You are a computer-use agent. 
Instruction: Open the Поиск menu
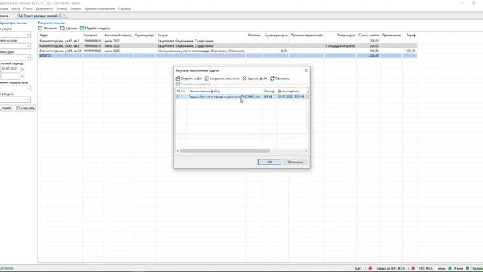pyautogui.click(x=28, y=8)
